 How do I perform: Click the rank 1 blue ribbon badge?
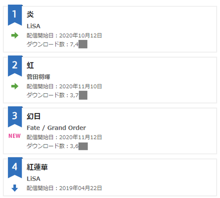click(x=15, y=15)
